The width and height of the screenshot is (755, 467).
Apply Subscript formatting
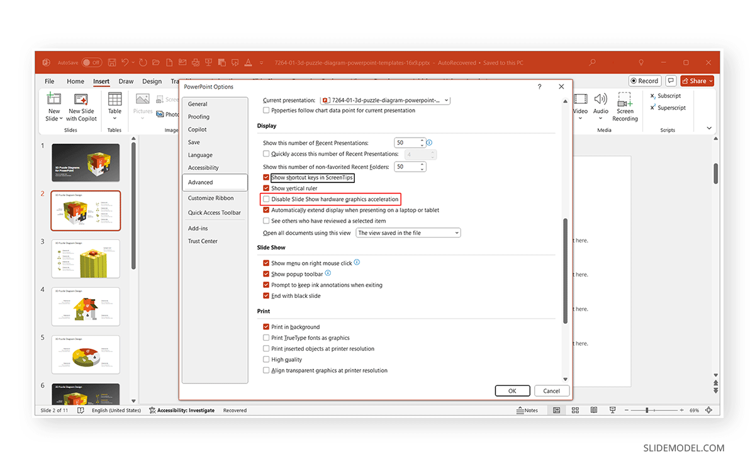tap(665, 96)
